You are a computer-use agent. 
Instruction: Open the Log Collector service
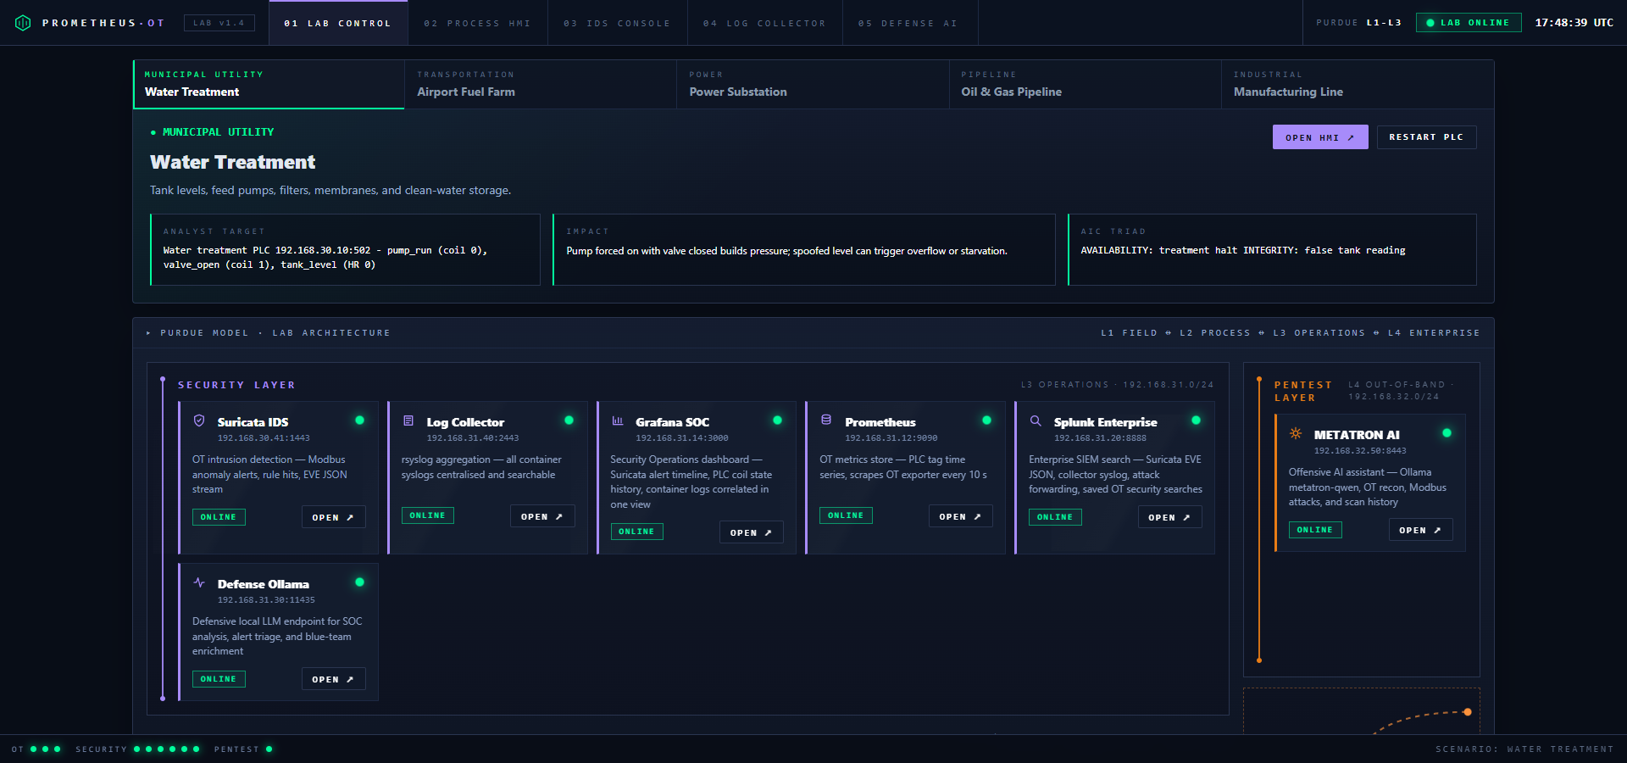[542, 516]
